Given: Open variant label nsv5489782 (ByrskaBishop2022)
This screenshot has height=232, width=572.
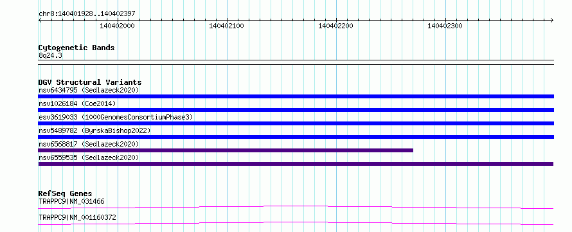Looking at the screenshot, I should click(x=94, y=130).
